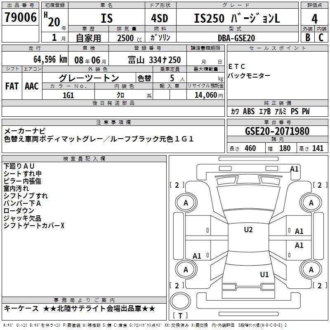
Task: Click the air conditioner code AAC
Action: tap(32, 86)
